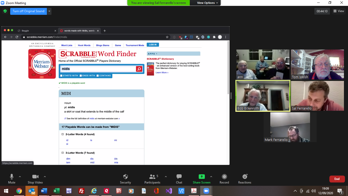Open the Original Sound dropdown arrow
Viewport: 348px width, 196px height.
click(x=49, y=11)
